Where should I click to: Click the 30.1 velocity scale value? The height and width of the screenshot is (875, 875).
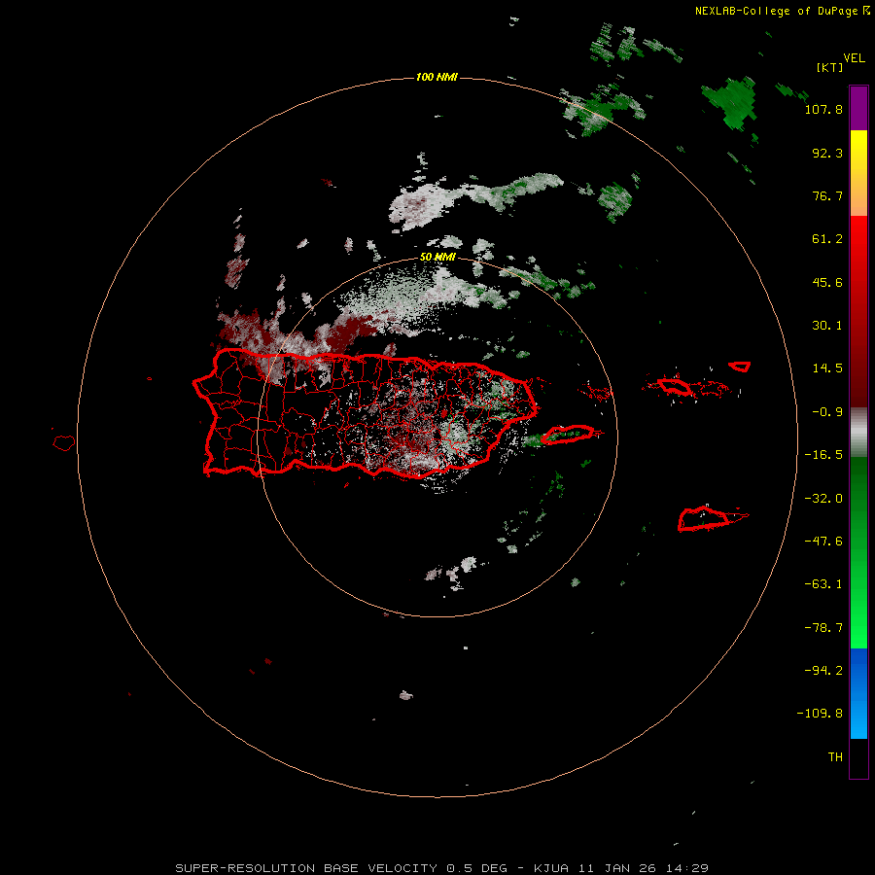pyautogui.click(x=827, y=326)
